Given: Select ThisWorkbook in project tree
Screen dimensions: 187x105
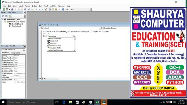Looking at the screenshot, I should coord(16,26).
